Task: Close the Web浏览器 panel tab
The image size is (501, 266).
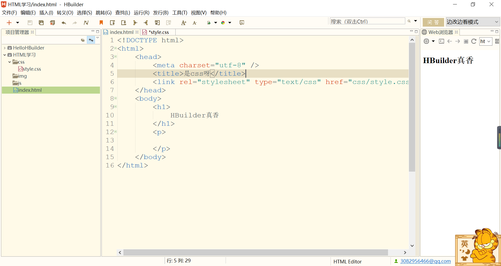Action: pyautogui.click(x=456, y=32)
